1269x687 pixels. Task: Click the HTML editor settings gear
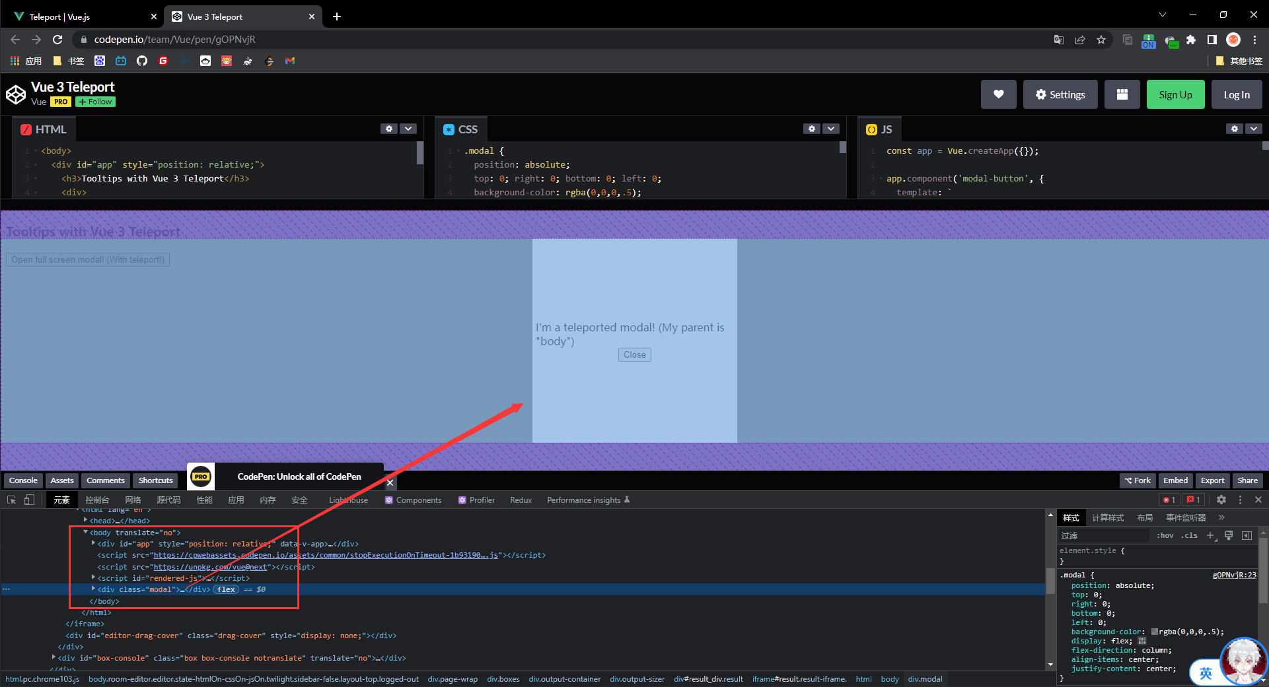point(389,129)
